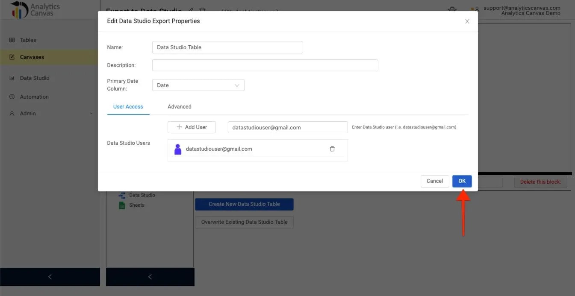Collapse the left sidebar with bottom arrow
575x296 pixels.
coord(50,277)
